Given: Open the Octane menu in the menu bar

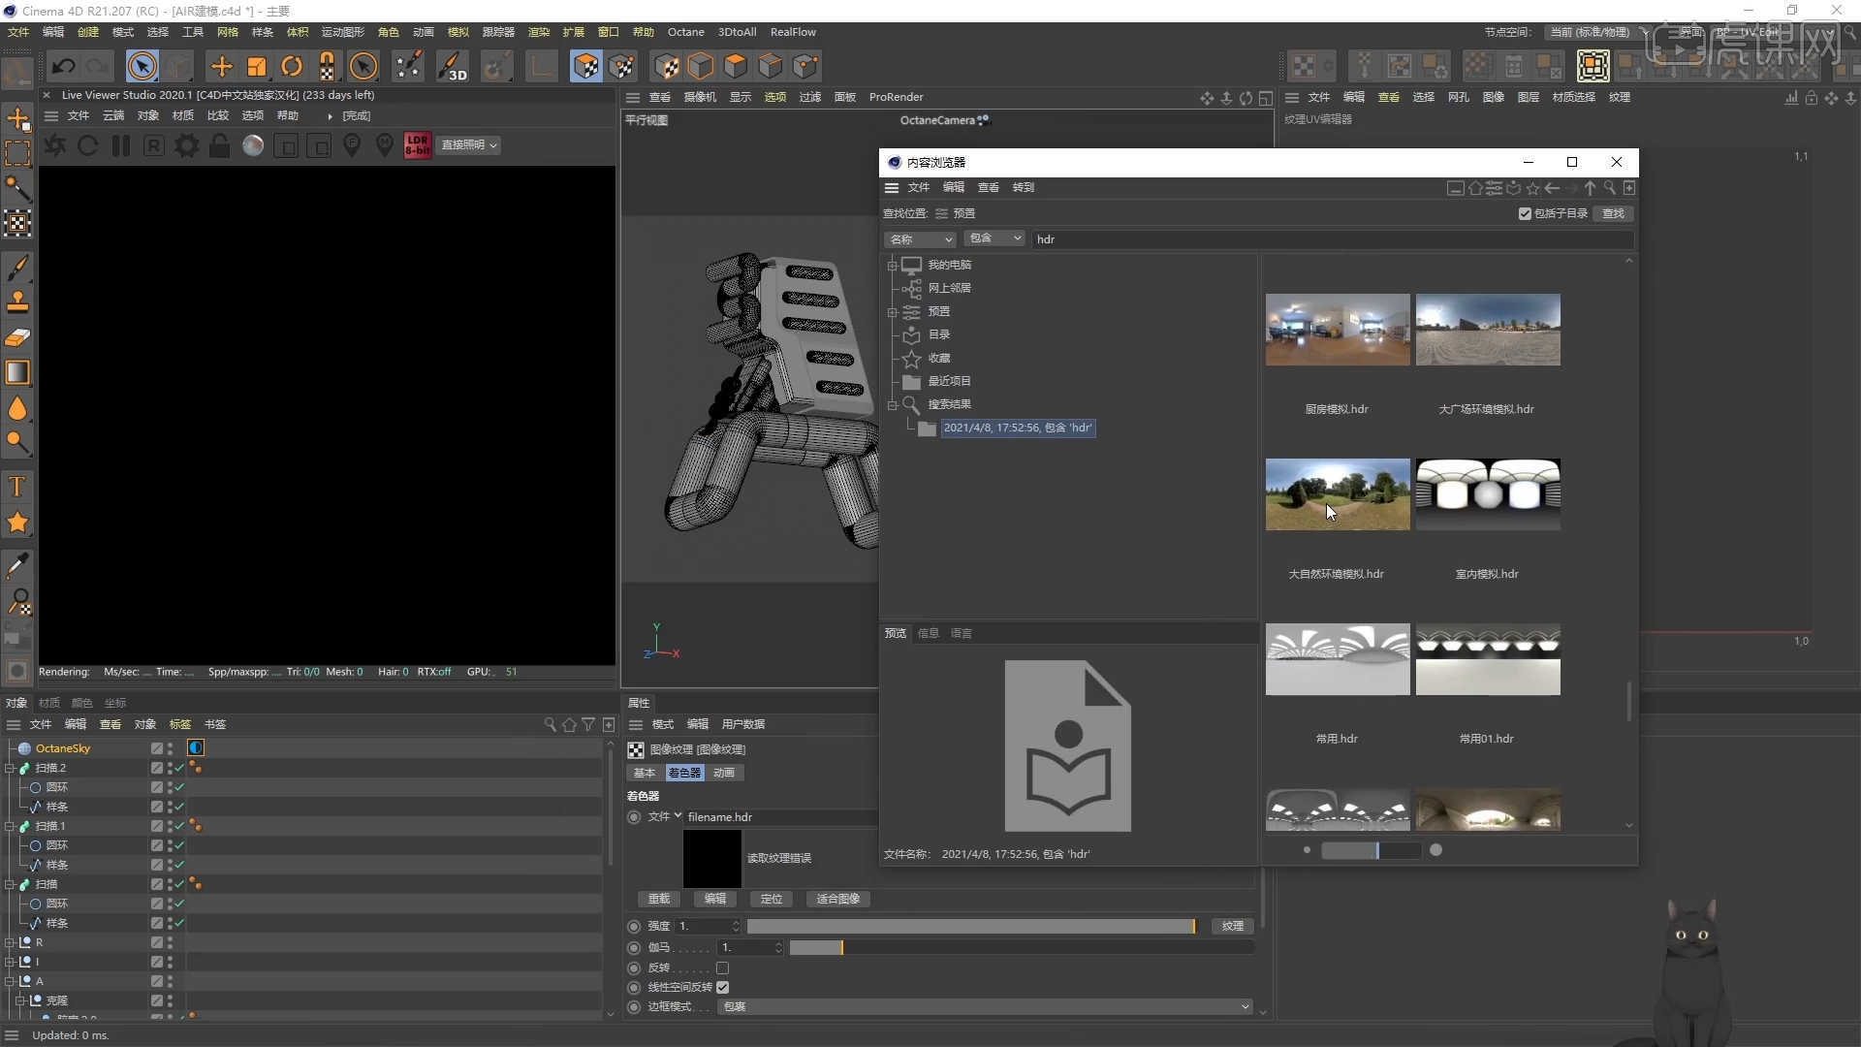Looking at the screenshot, I should click(x=685, y=31).
